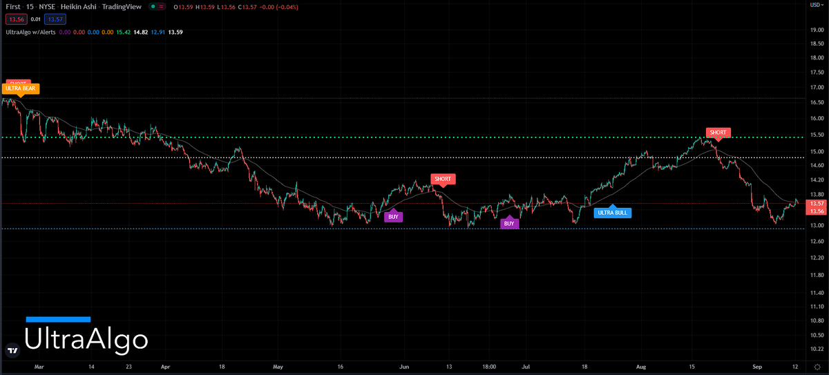Click the 17.00 price axis label
The width and height of the screenshot is (829, 375).
click(x=816, y=88)
